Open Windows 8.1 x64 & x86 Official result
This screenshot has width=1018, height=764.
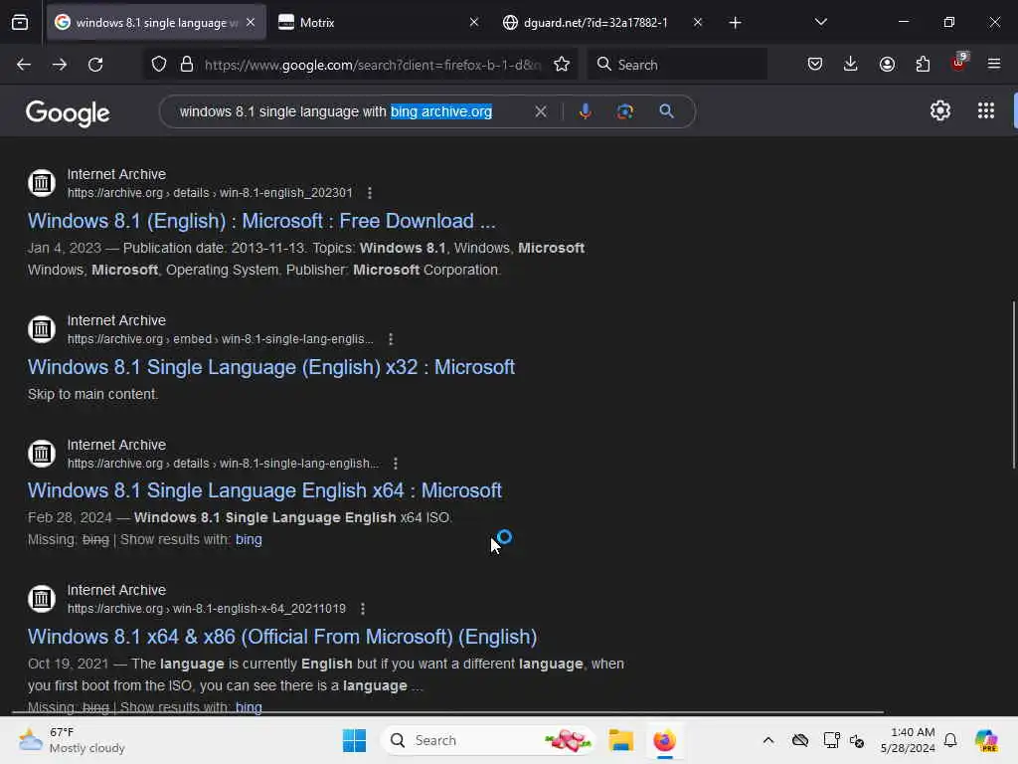tap(281, 637)
